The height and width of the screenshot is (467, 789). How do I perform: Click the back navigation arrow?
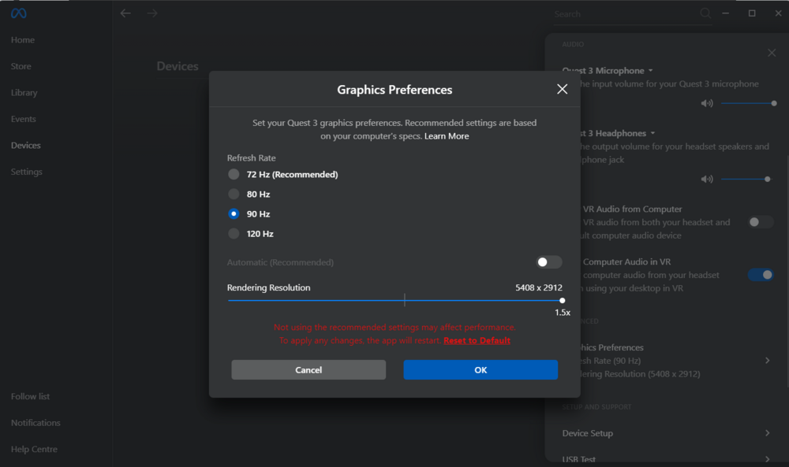(125, 13)
